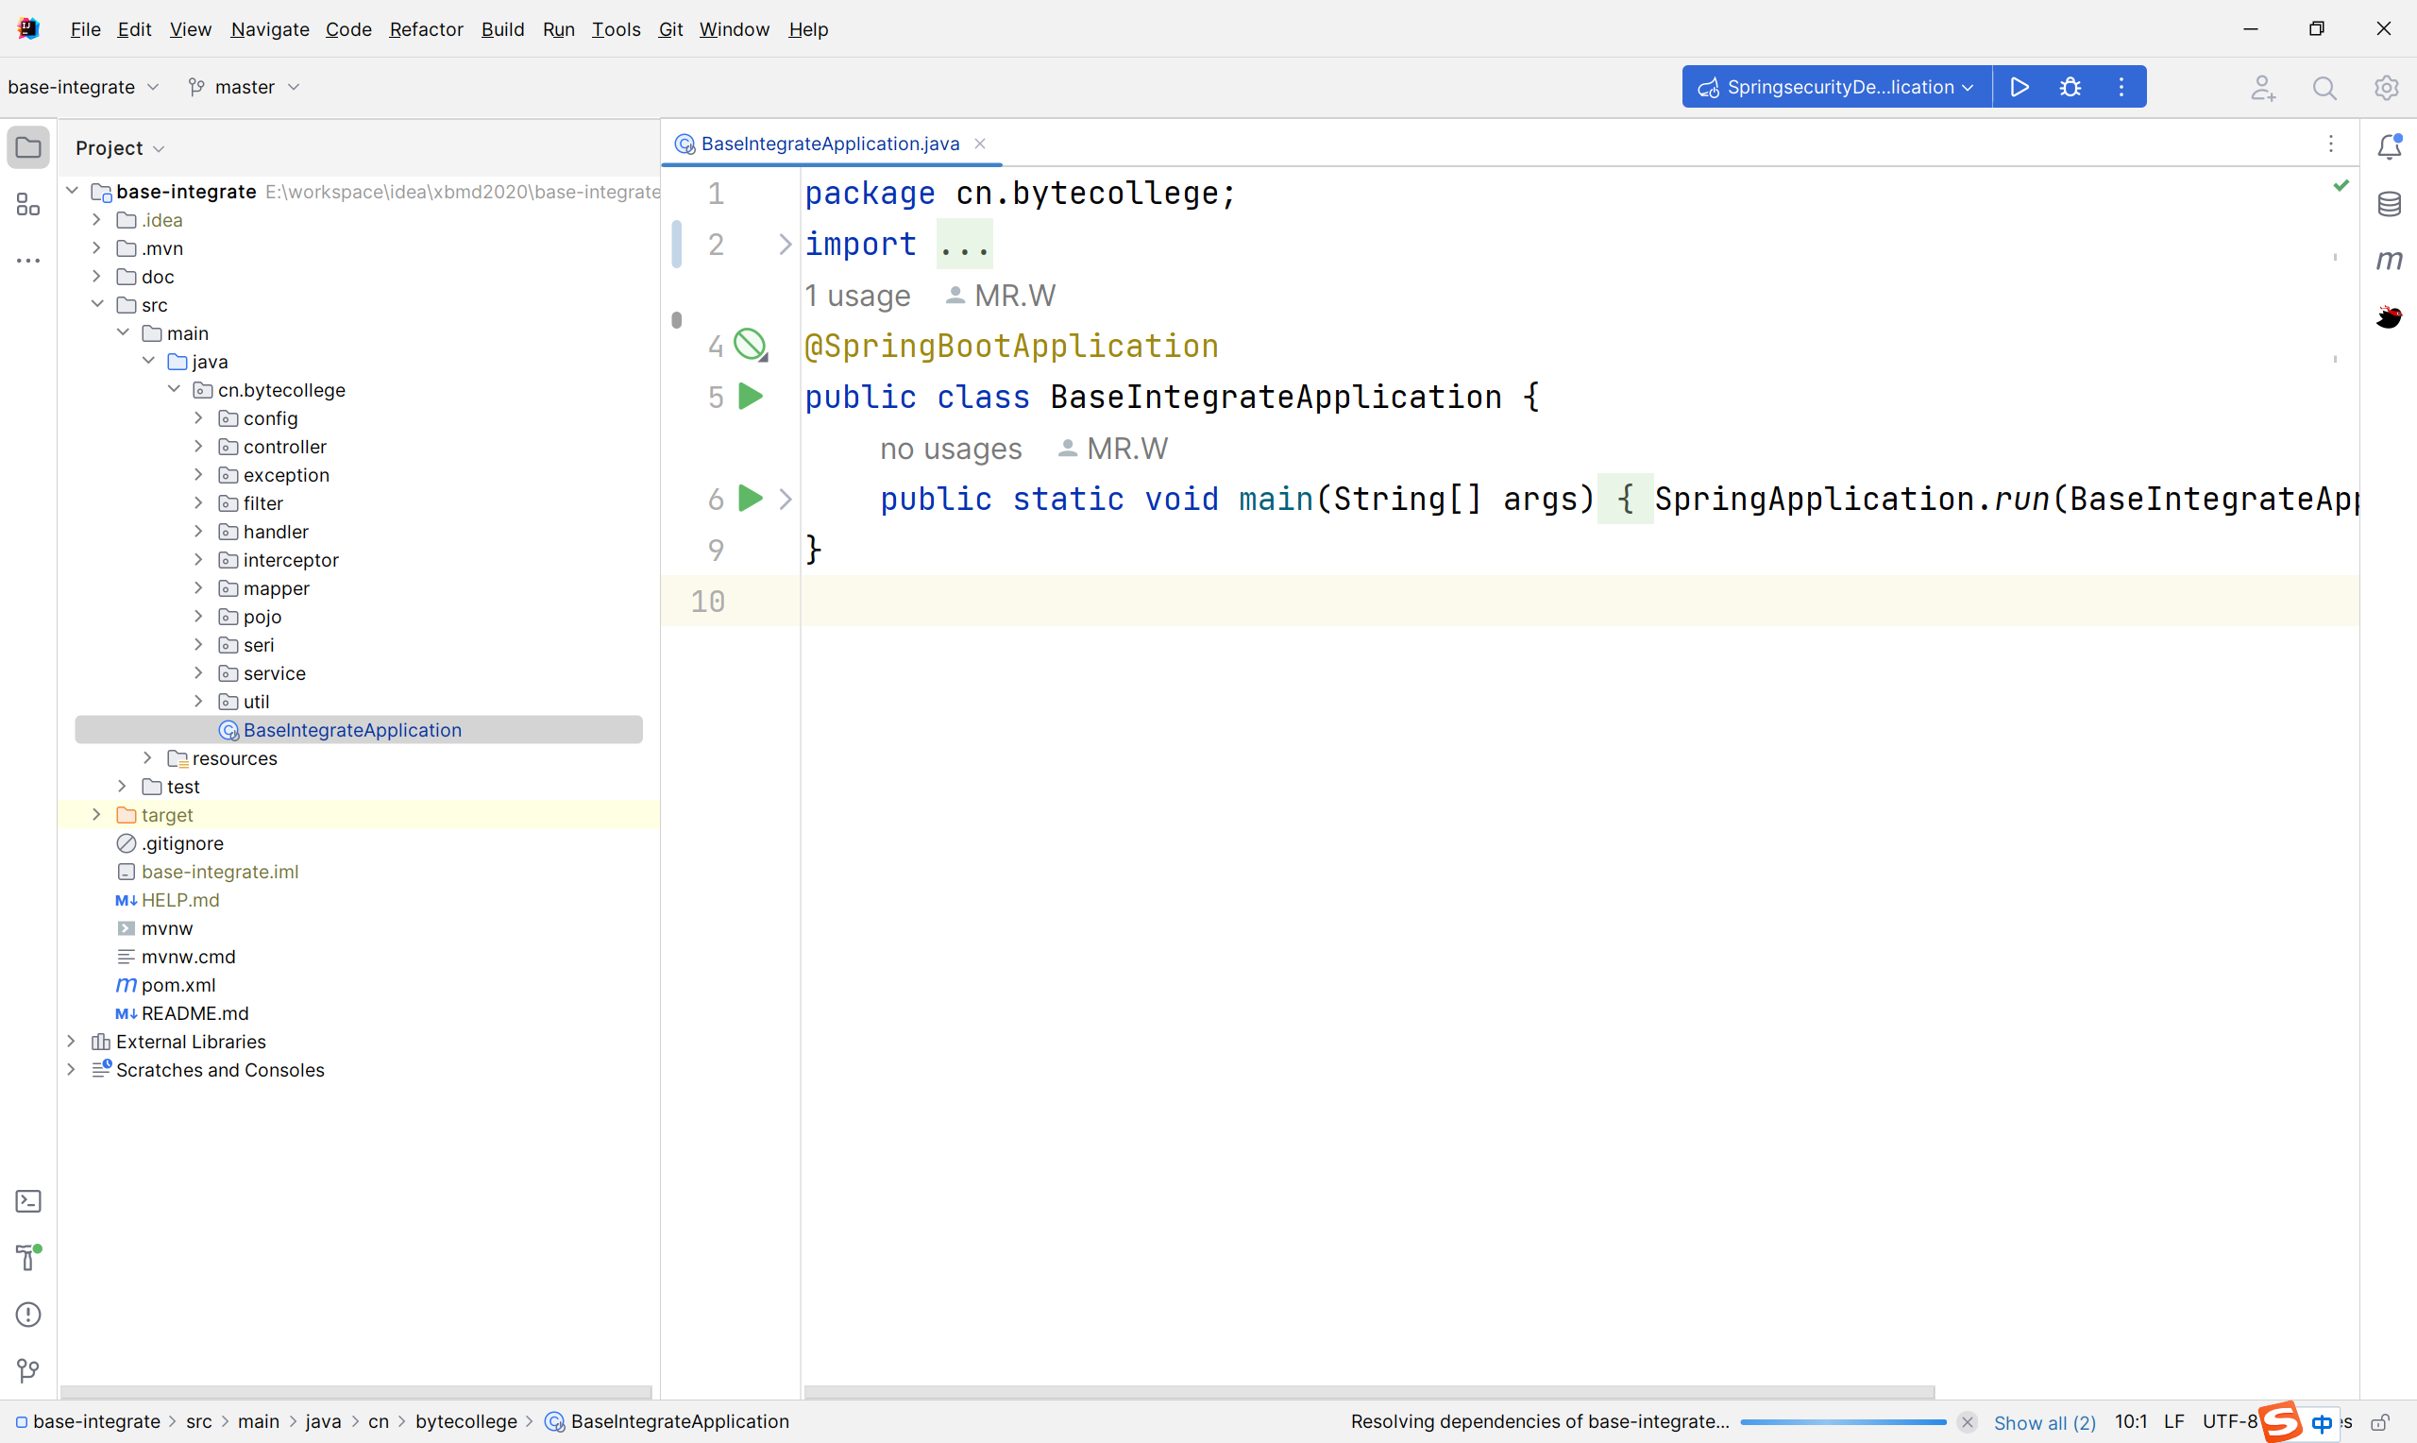Close the BaseIntegrateApplication.java tab
Screen dimensions: 2417x1443
980,144
